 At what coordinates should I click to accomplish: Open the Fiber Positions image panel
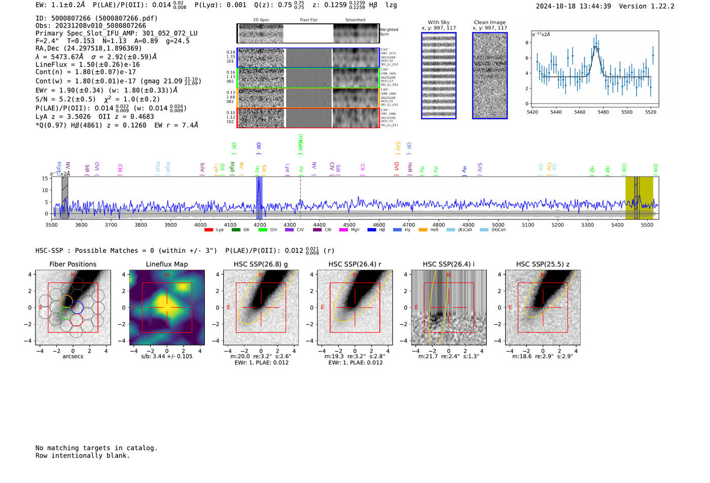73,308
